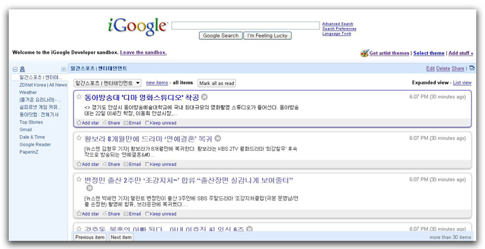The width and height of the screenshot is (485, 249).
Task: Click the Google Search button
Action: (220, 36)
